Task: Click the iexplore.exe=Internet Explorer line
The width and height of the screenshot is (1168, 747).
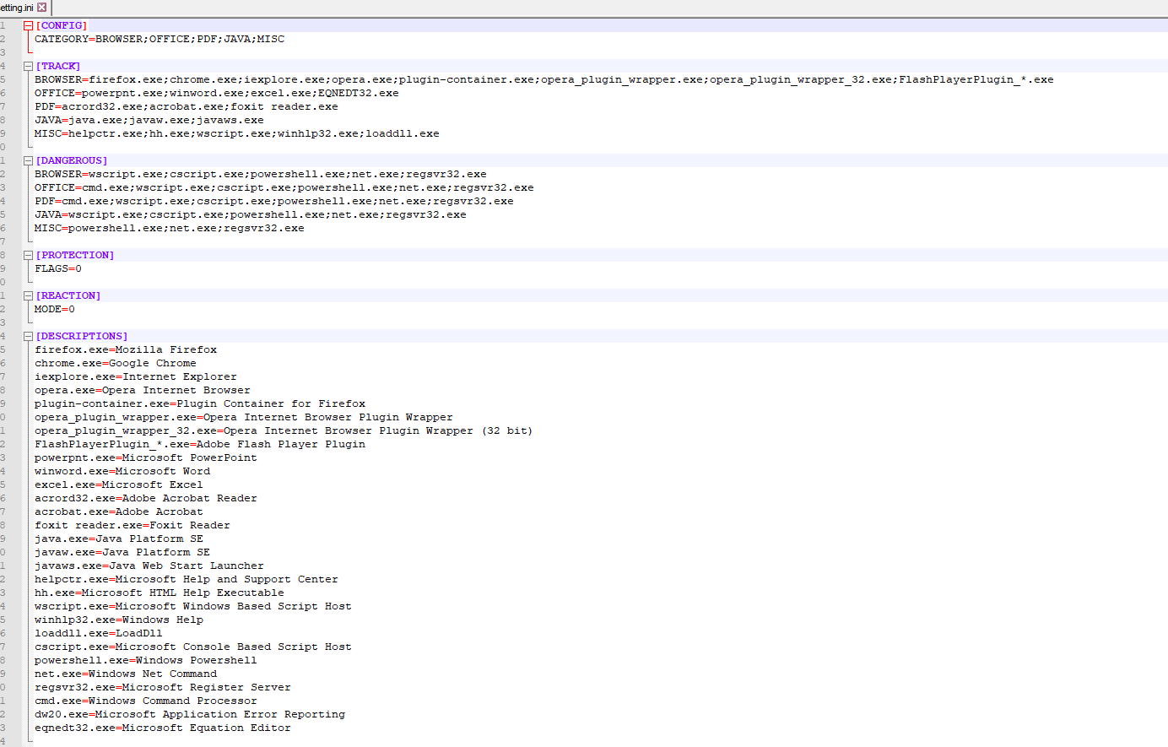Action: (136, 376)
